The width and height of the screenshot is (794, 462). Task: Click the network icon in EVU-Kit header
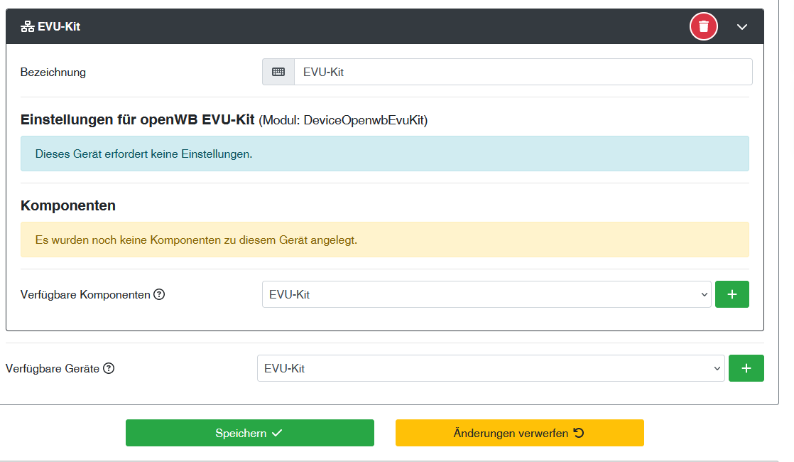pos(28,27)
